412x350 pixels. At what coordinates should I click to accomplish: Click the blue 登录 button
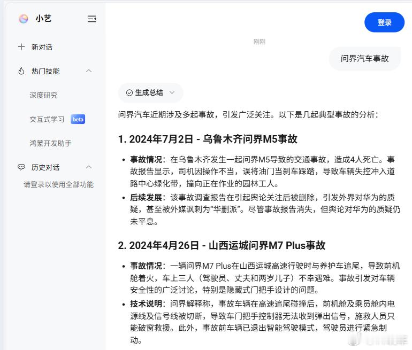pyautogui.click(x=384, y=22)
